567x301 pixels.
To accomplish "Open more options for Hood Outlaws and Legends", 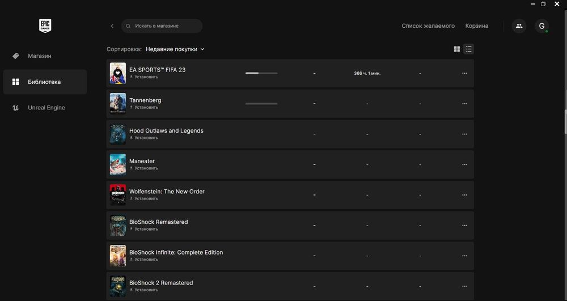I will 465,134.
